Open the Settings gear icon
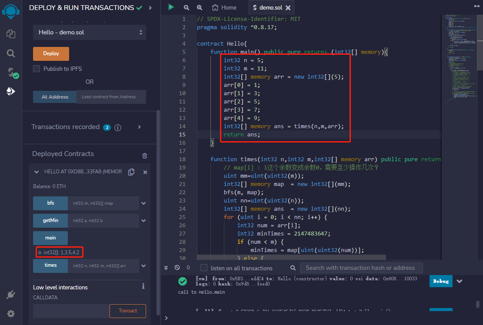The height and width of the screenshot is (325, 483). tap(11, 314)
